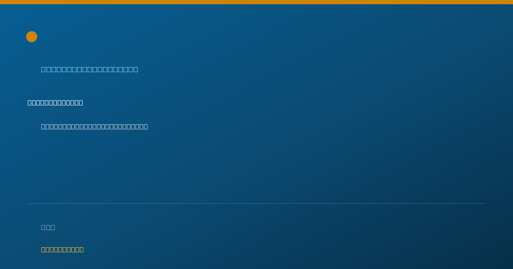
Task: Select the bold white heading text
Action: [x=55, y=102]
